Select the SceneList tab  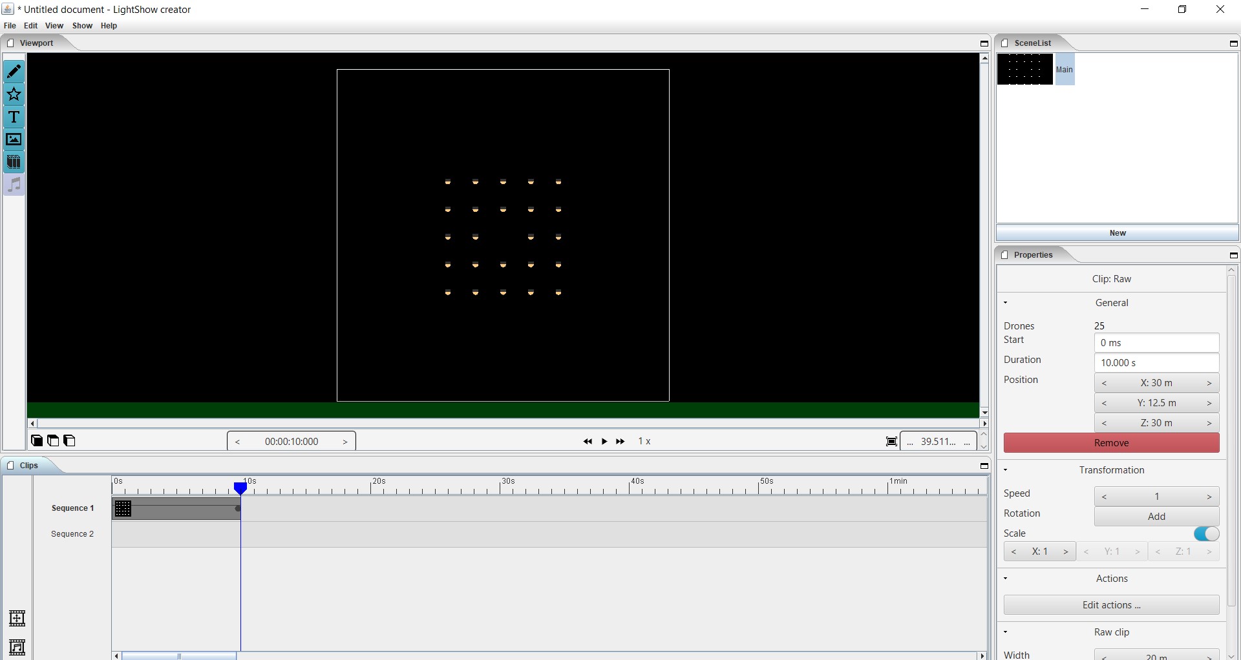pos(1033,43)
